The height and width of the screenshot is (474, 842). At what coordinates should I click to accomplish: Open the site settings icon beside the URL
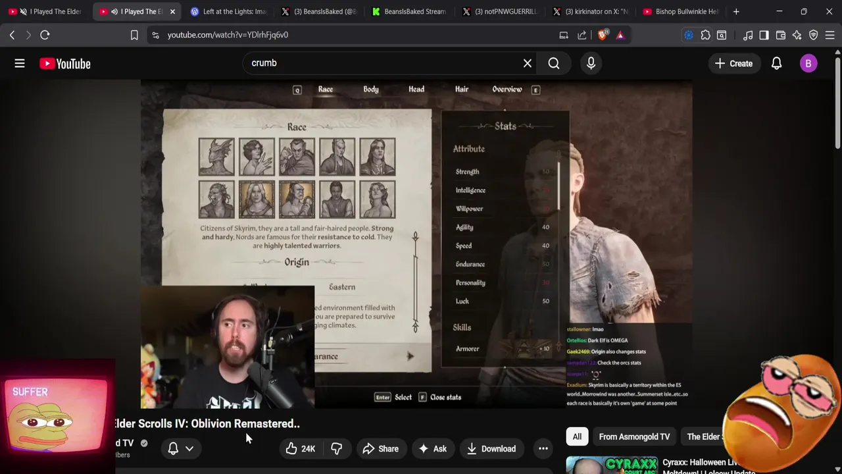click(x=155, y=35)
